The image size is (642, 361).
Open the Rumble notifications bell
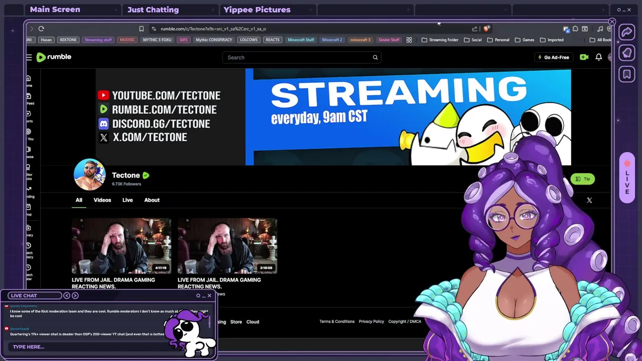598,57
